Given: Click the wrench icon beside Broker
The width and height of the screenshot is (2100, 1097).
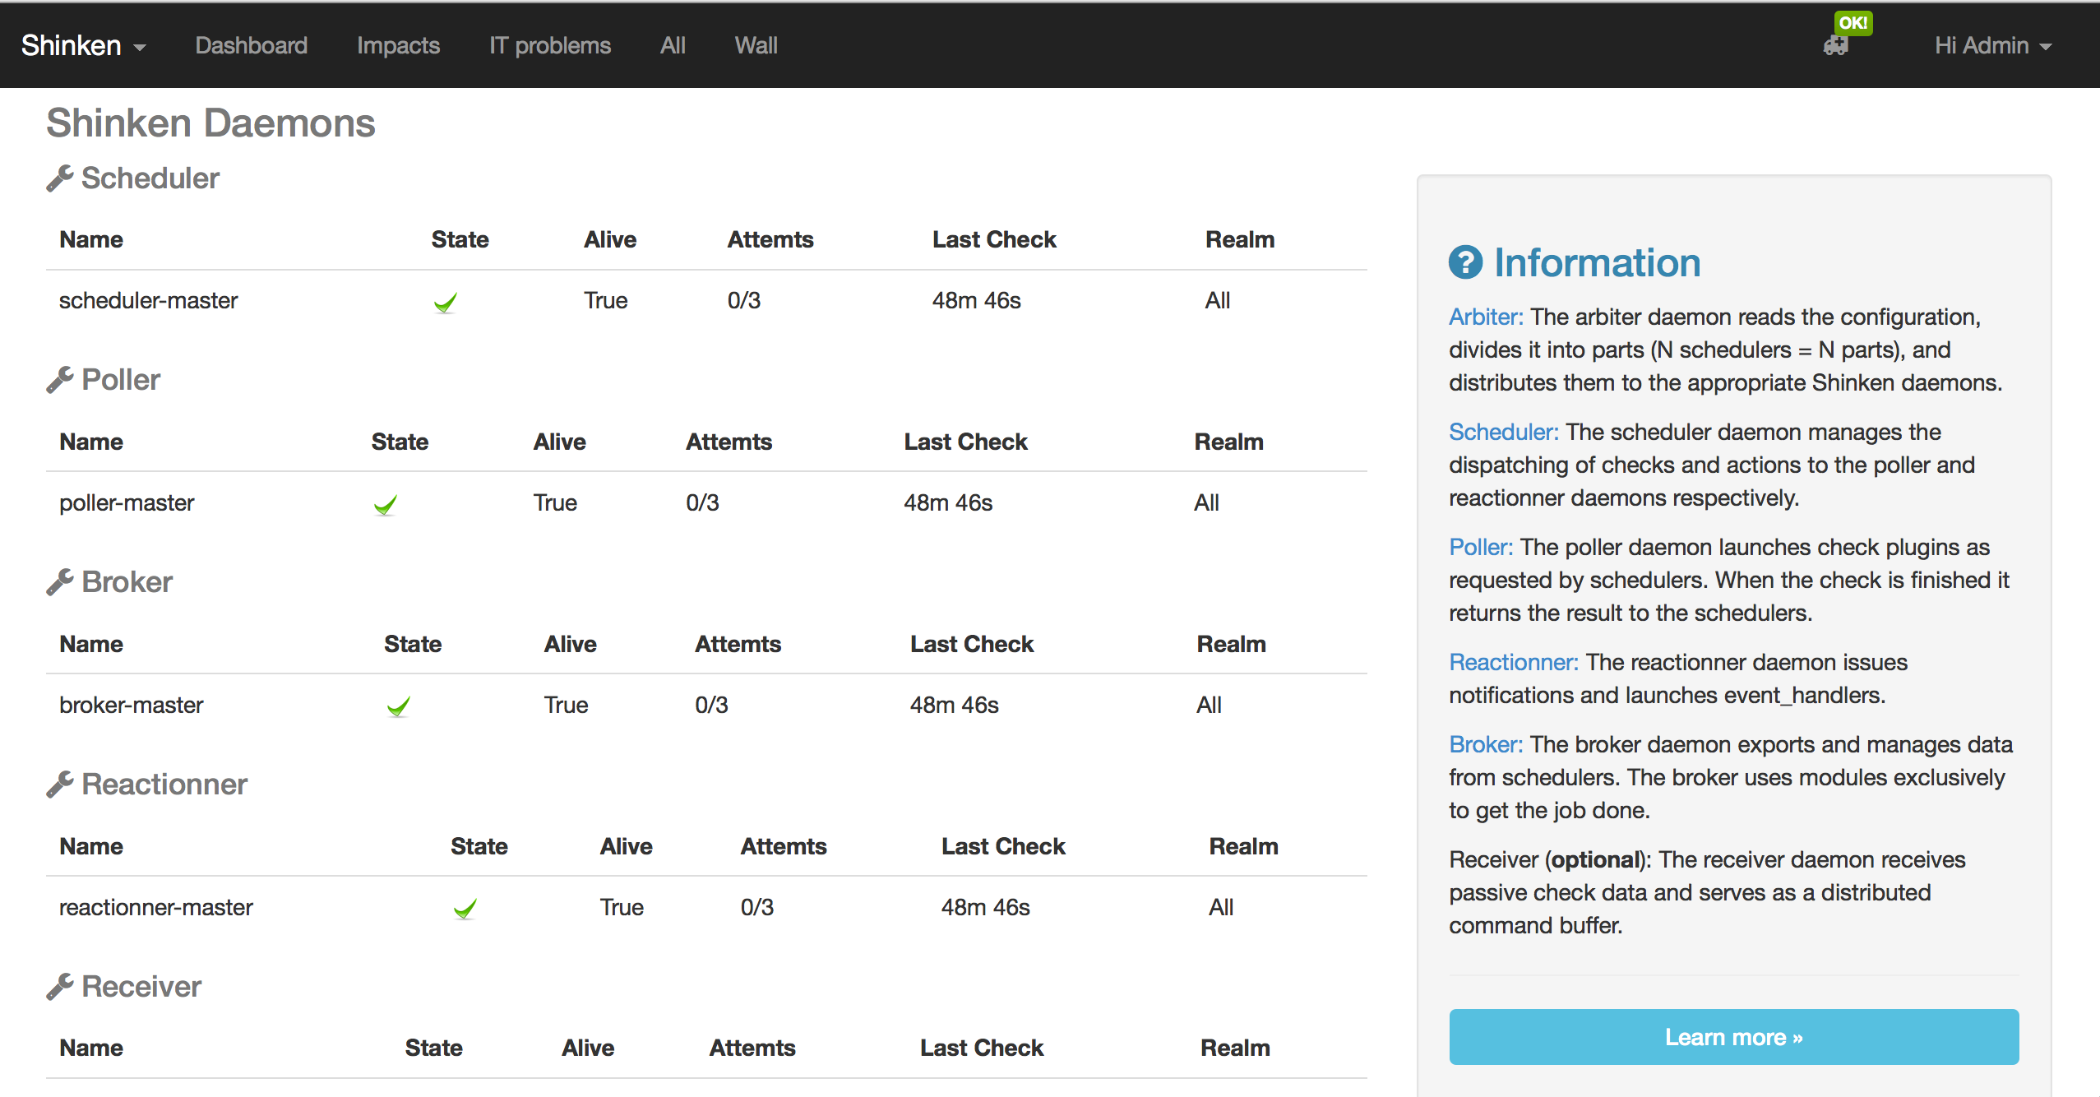Looking at the screenshot, I should click(60, 582).
